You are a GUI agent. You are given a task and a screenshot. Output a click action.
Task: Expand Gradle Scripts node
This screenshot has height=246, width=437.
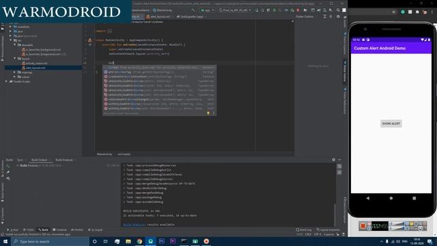(x=6, y=81)
